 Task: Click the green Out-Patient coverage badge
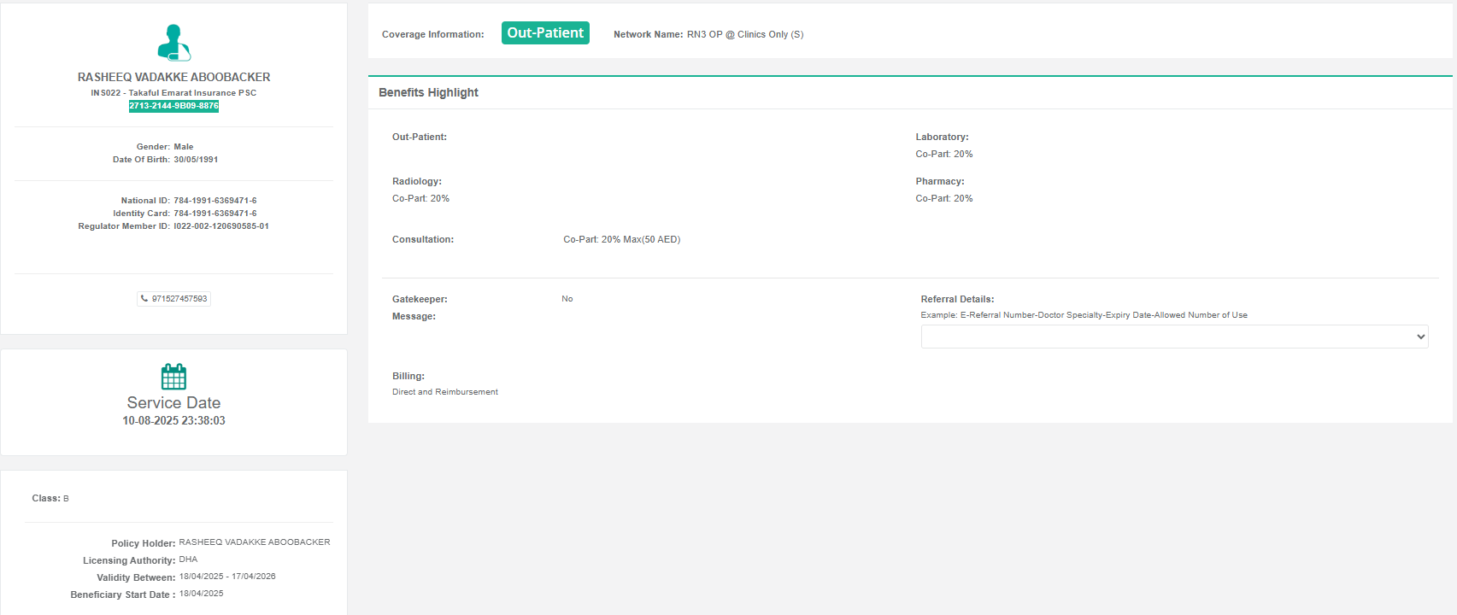coord(545,33)
